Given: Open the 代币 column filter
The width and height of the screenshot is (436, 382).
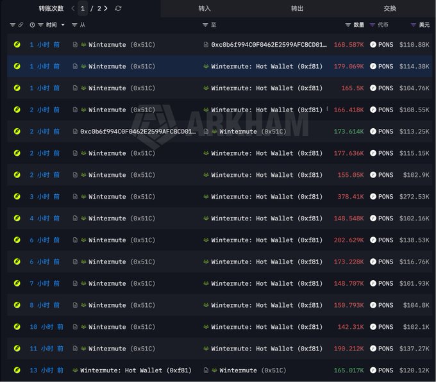Looking at the screenshot, I should pyautogui.click(x=373, y=25).
